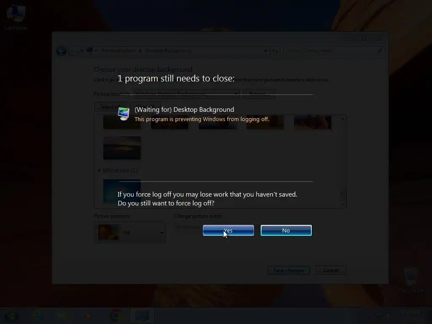This screenshot has height=324, width=432.
Task: Focus the Search Control Panel field
Action: (333, 51)
